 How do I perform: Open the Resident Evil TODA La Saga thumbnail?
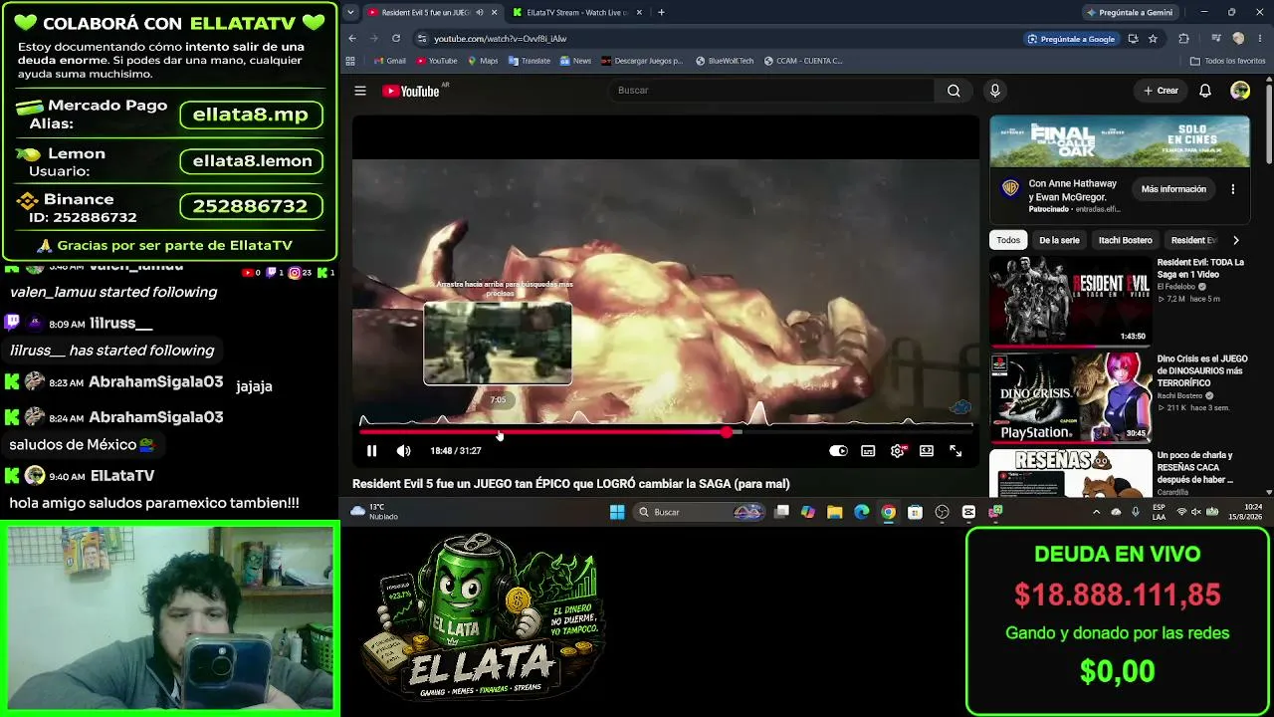coord(1069,301)
